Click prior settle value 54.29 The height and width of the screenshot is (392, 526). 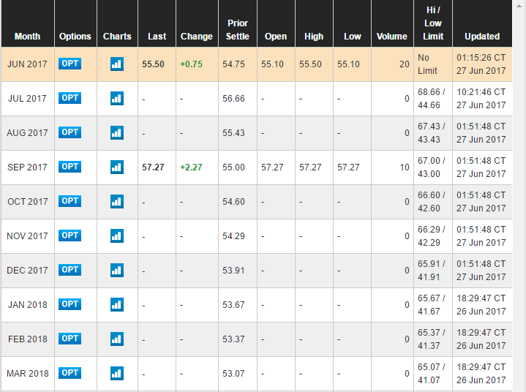click(233, 236)
